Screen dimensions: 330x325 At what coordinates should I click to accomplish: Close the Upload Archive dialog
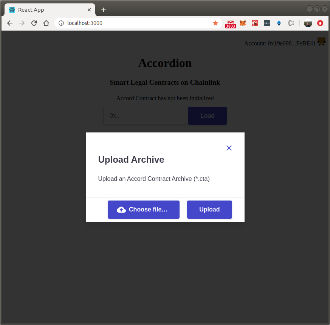[x=229, y=148]
